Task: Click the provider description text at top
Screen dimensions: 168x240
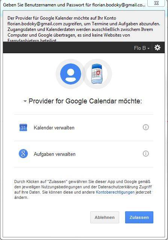Action: pos(84,29)
